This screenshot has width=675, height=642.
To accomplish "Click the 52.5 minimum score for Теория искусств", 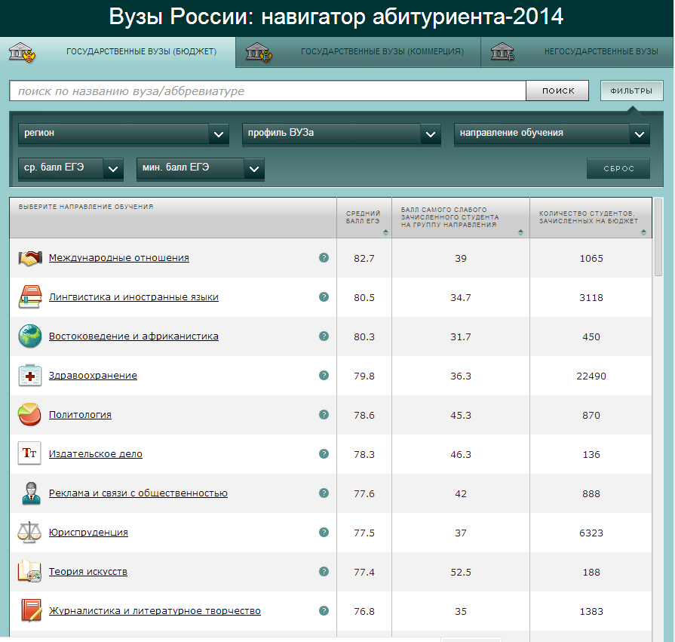I will pos(461,573).
